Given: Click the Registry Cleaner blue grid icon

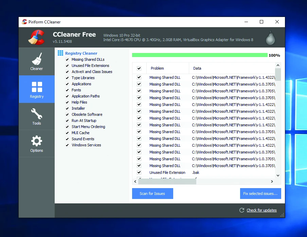Looking at the screenshot, I should point(60,53).
